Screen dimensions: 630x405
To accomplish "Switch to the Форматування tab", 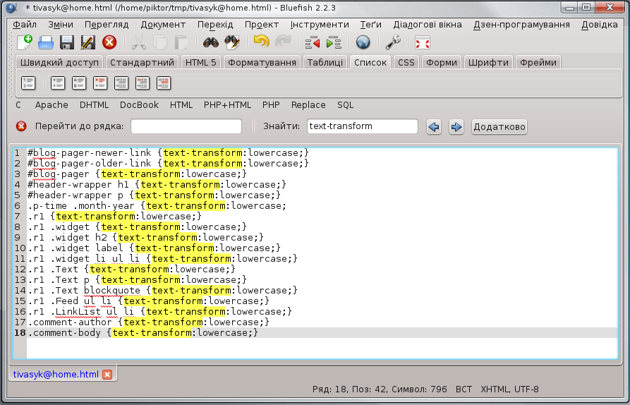I will coord(262,63).
